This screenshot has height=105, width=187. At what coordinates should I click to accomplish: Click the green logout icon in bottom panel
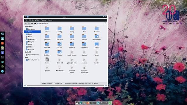[110, 103]
